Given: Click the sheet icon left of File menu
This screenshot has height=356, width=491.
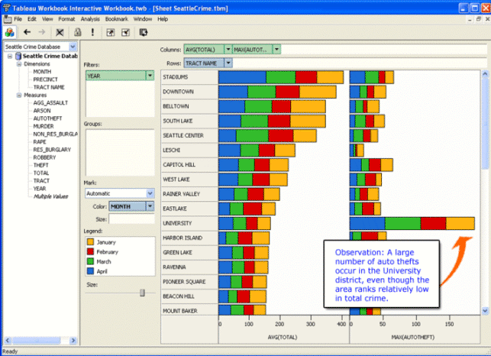Looking at the screenshot, I should [x=7, y=19].
